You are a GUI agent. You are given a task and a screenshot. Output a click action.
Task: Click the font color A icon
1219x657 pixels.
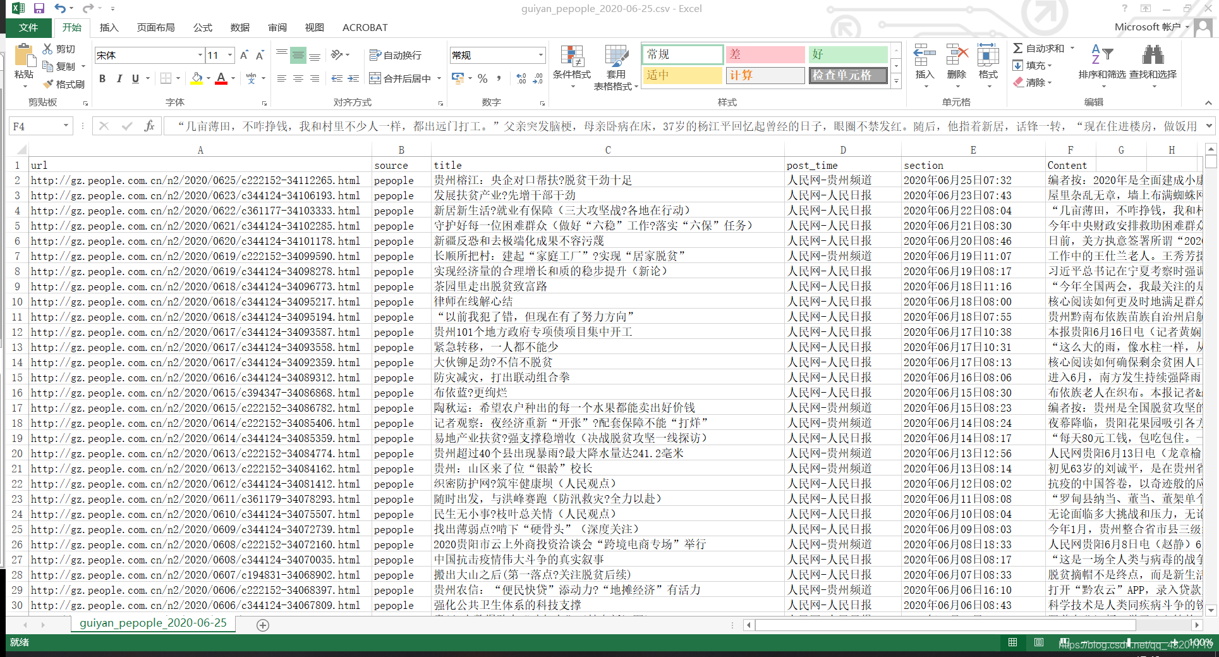[221, 78]
